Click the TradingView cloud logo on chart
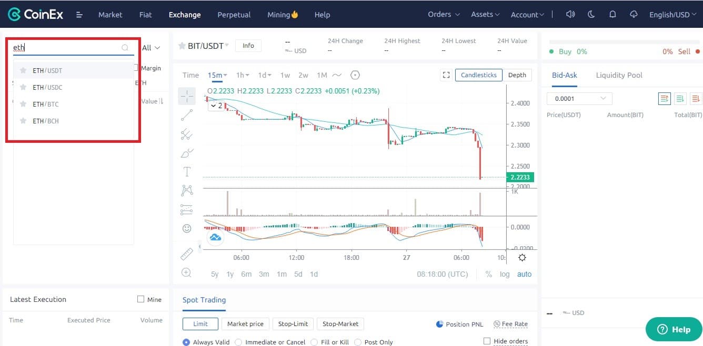The width and height of the screenshot is (703, 346). pos(215,237)
